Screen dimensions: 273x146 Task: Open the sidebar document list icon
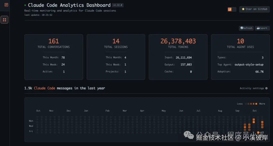click(x=6, y=5)
